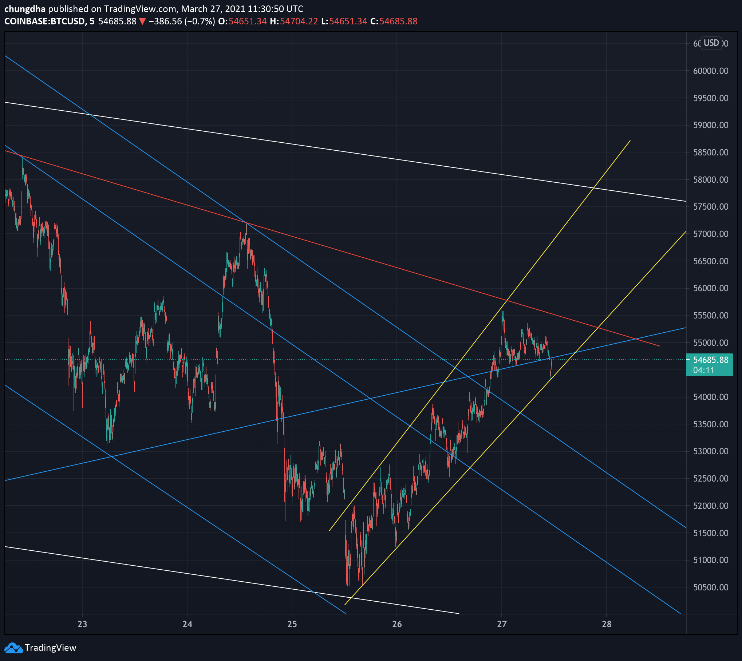This screenshot has height=661, width=742.
Task: Click the price axis label 60000.00
Action: point(711,71)
